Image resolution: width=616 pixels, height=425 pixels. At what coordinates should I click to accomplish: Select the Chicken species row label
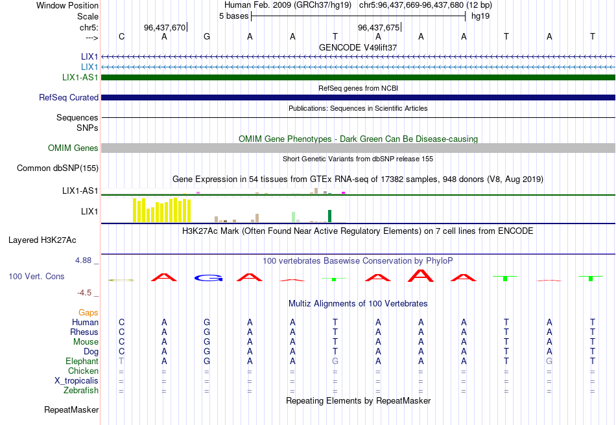point(83,371)
